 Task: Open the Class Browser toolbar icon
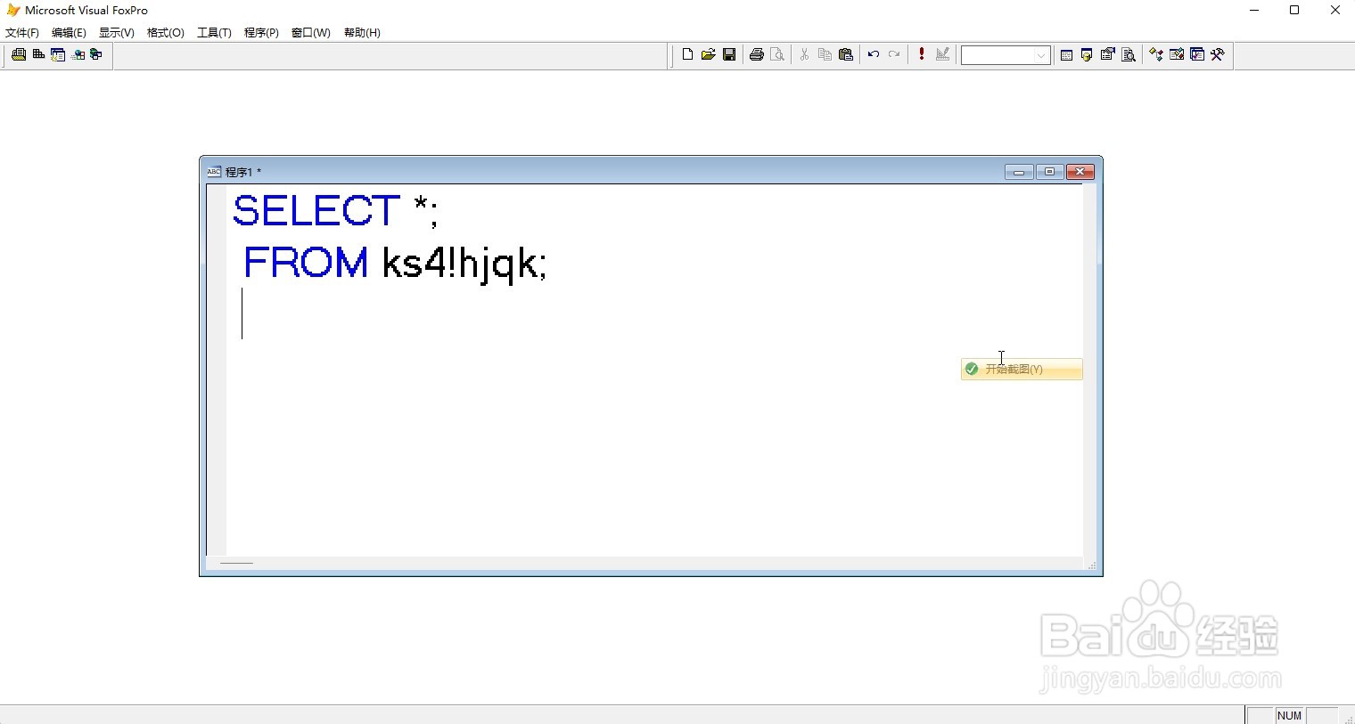pos(1156,55)
